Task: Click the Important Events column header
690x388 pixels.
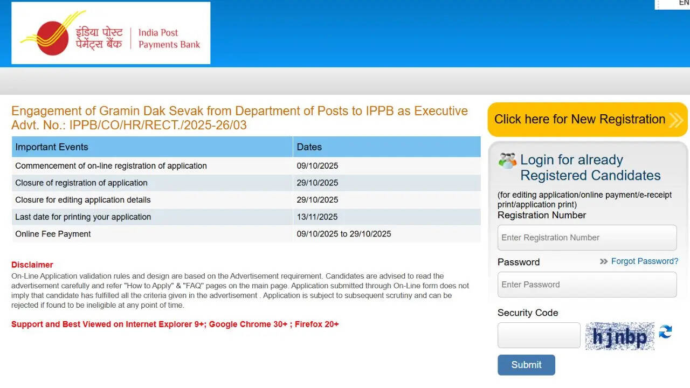Action: pyautogui.click(x=52, y=147)
